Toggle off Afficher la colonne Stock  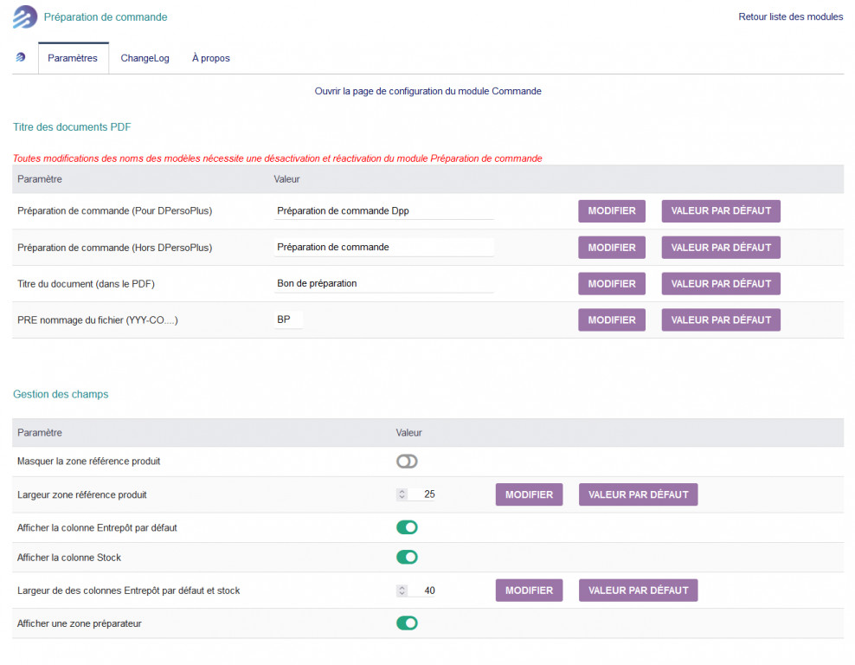[407, 558]
